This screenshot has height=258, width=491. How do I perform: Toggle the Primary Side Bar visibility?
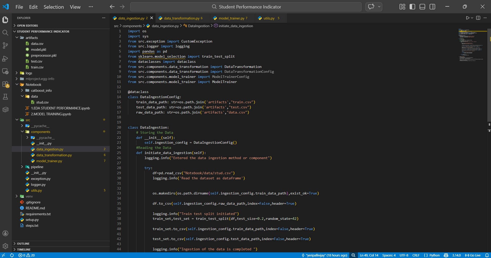412,7
